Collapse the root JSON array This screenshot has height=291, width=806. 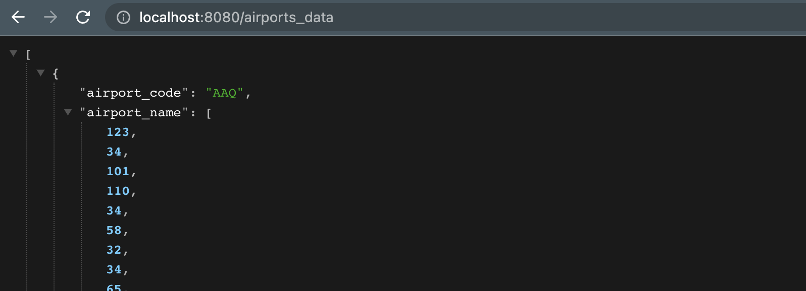[x=14, y=52]
